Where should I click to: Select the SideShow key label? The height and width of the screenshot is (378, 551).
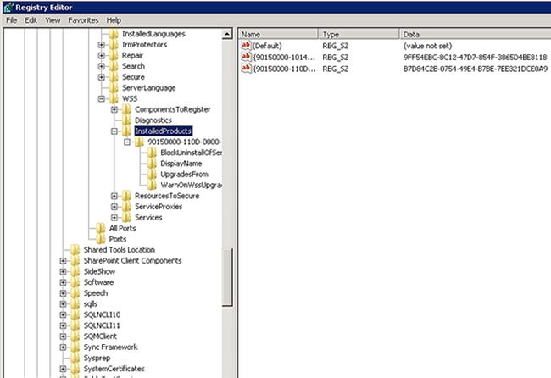99,271
